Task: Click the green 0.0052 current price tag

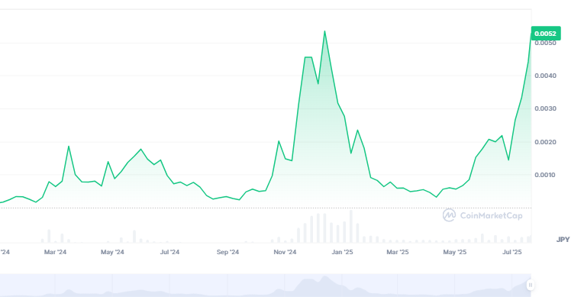Action: pyautogui.click(x=546, y=34)
